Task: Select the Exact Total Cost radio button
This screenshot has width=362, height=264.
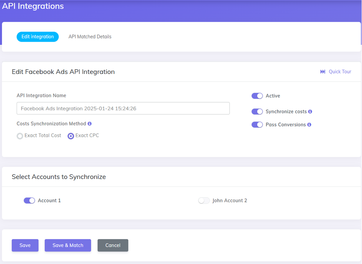Action: pyautogui.click(x=20, y=136)
